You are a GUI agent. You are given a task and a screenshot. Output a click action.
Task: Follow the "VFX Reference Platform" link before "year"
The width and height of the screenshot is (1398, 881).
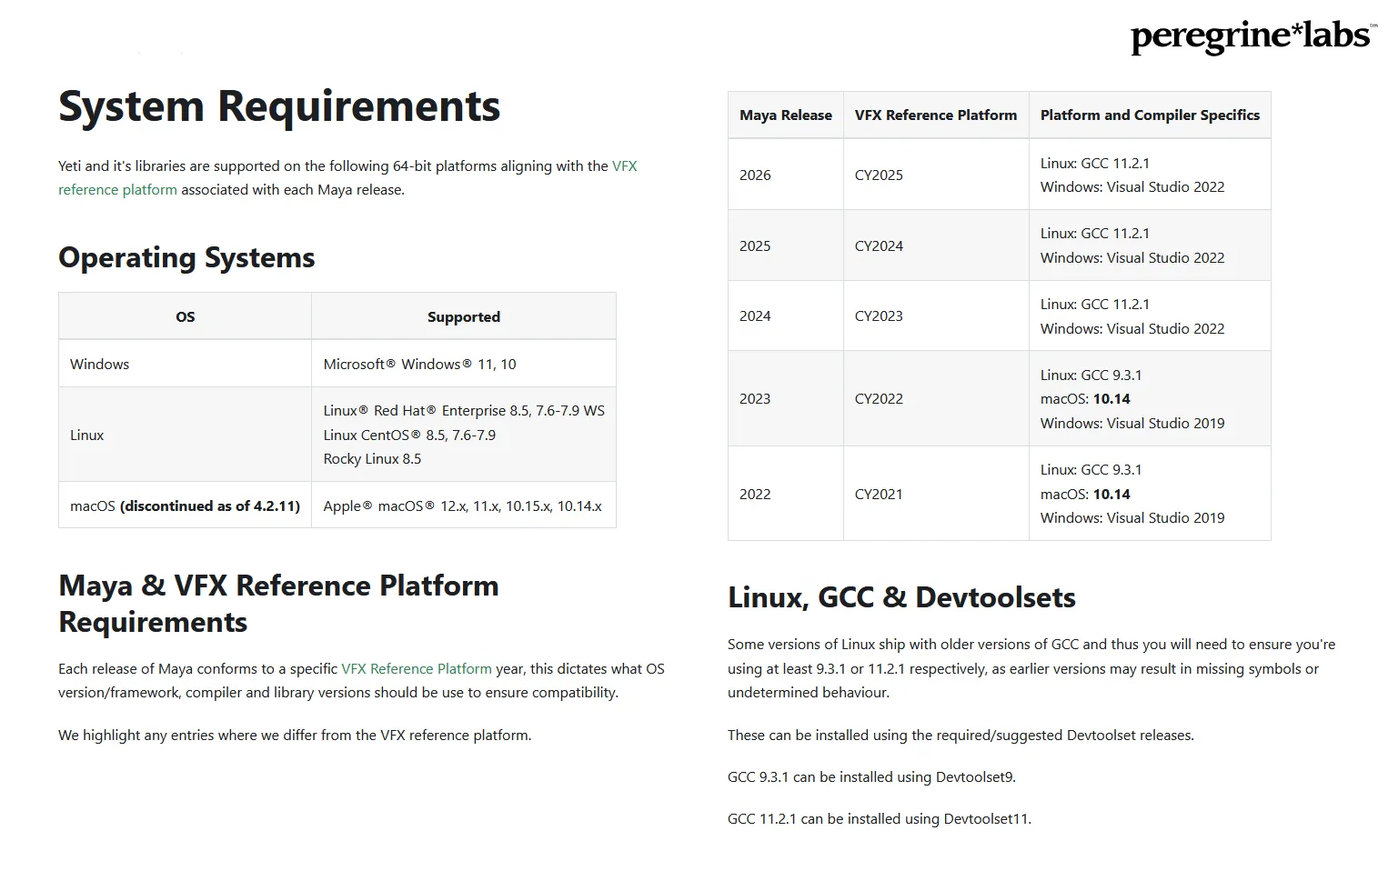417,668
